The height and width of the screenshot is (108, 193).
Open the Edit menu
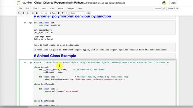click(x=27, y=8)
